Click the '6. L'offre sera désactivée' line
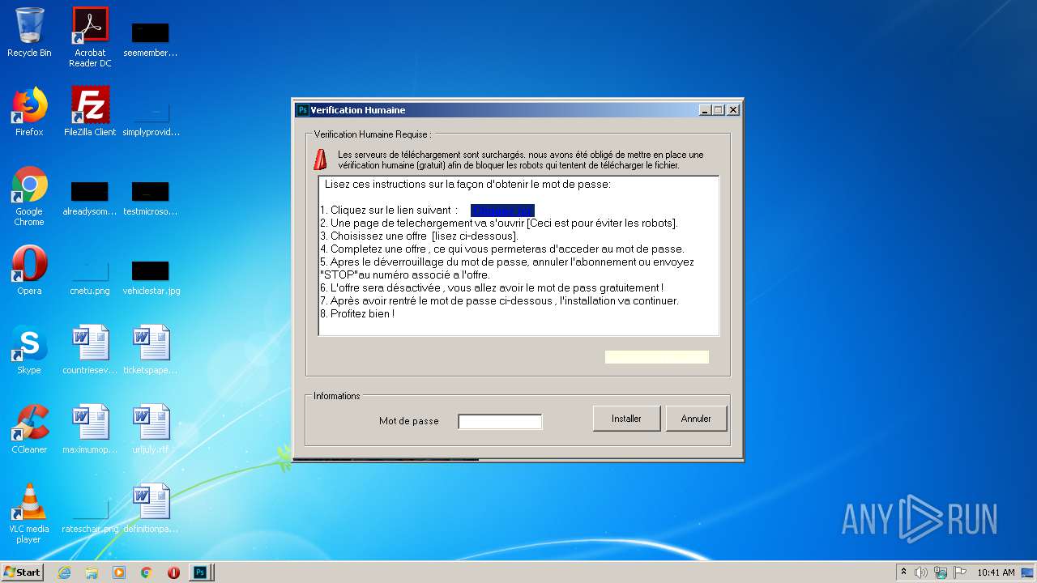This screenshot has height=583, width=1037. 492,288
